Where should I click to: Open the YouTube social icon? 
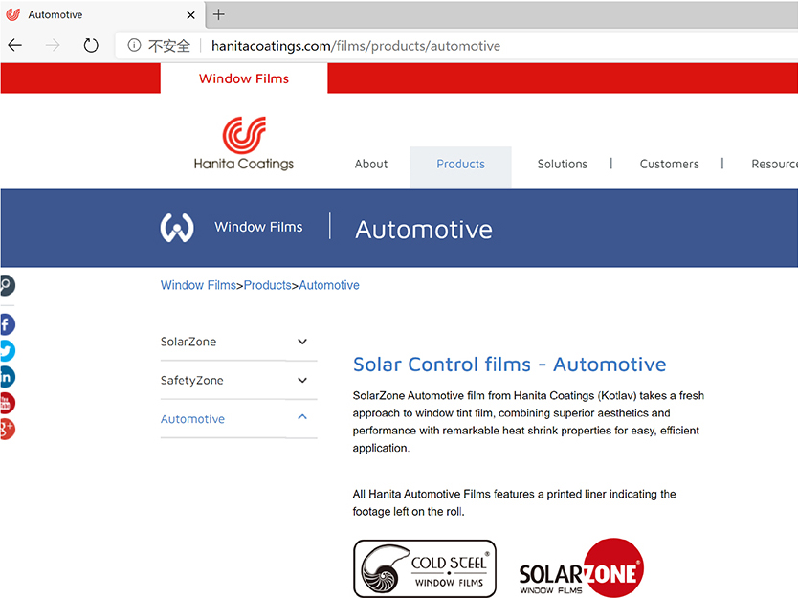click(x=7, y=403)
